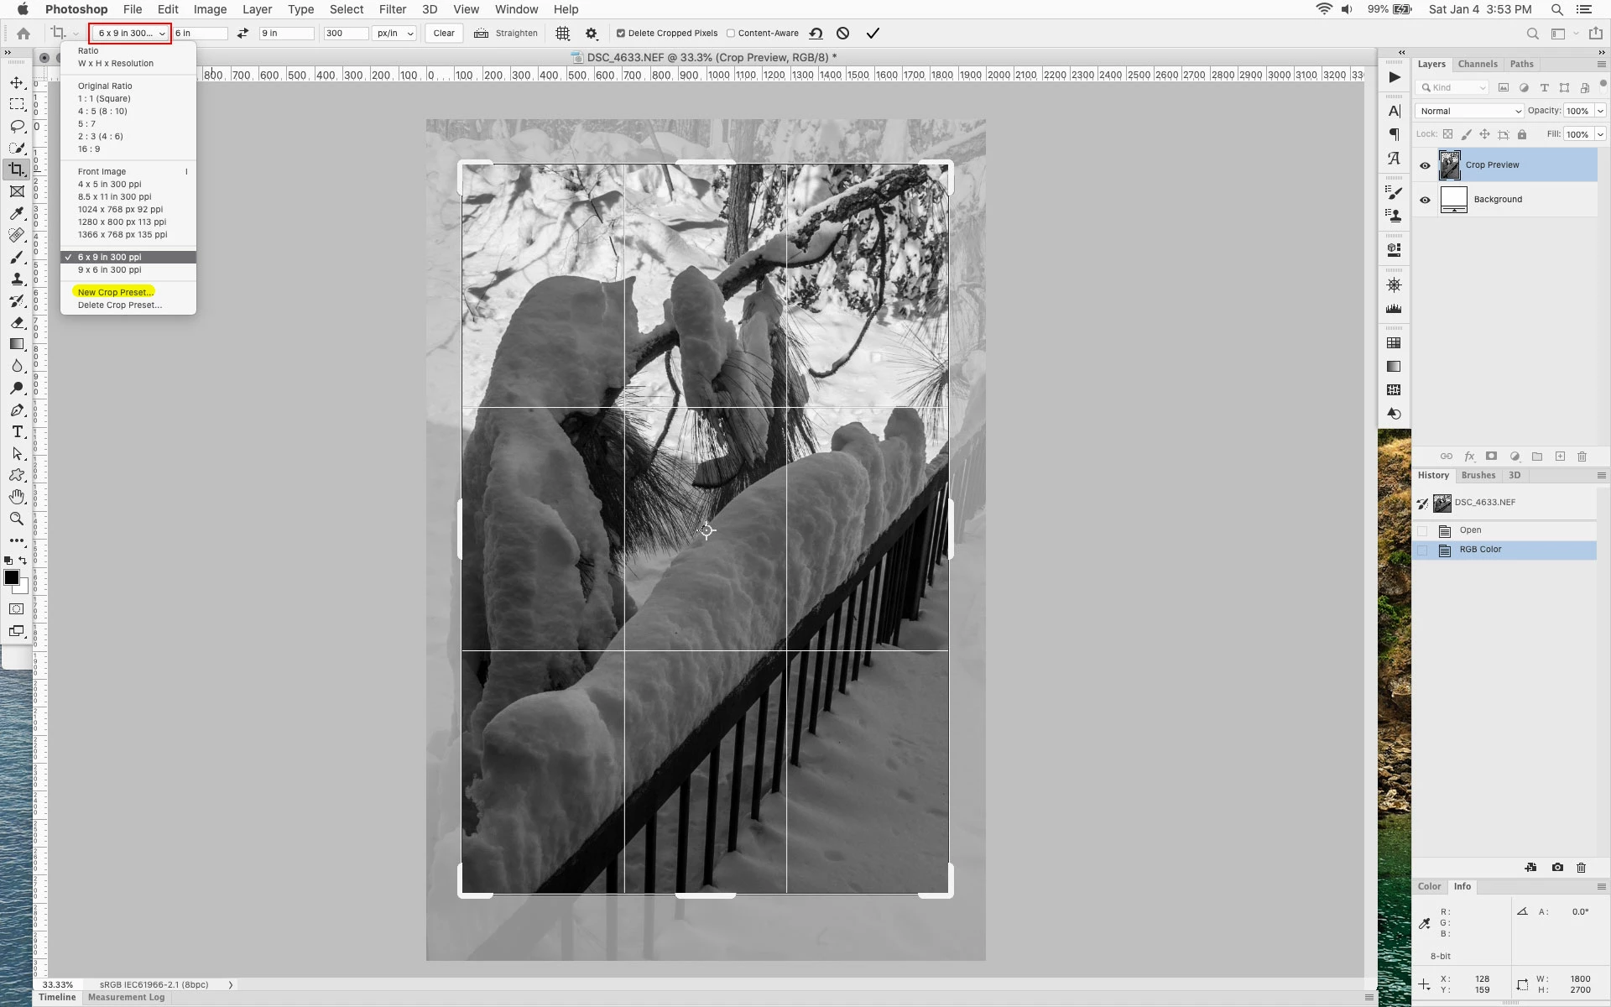The width and height of the screenshot is (1611, 1007).
Task: Uncheck Delete Cropped Pixels
Action: (x=621, y=34)
